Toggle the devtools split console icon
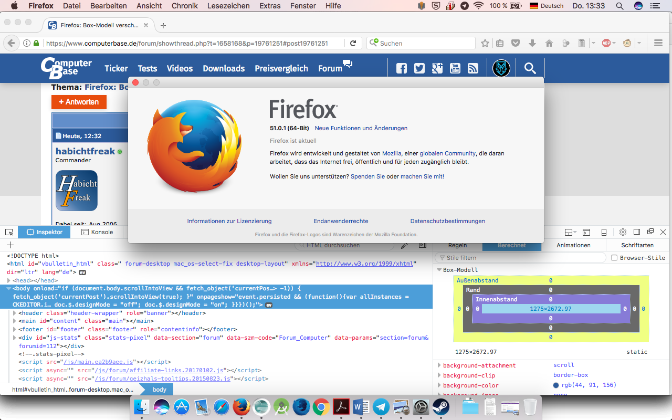 click(x=586, y=232)
